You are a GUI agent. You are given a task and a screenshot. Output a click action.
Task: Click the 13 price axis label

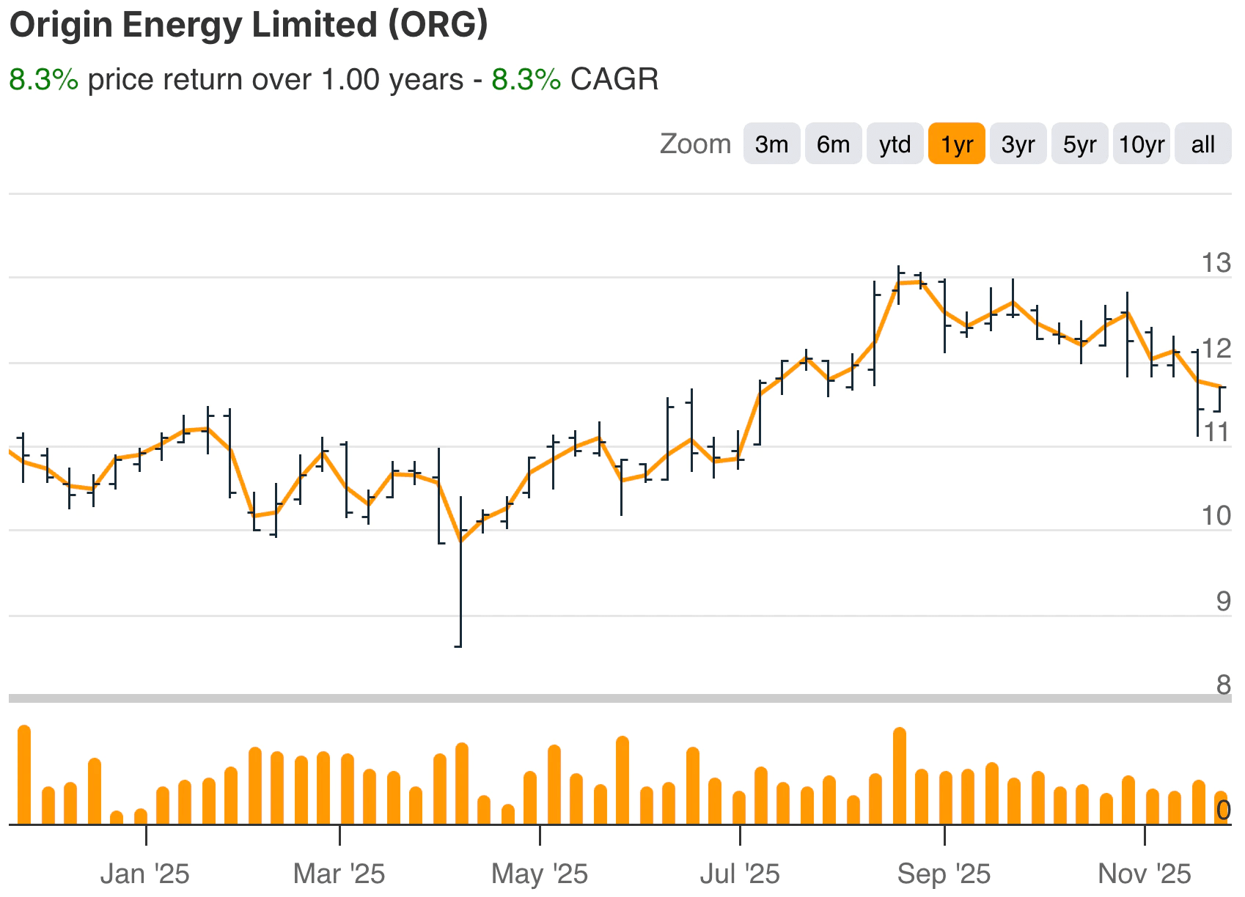pos(1216,262)
